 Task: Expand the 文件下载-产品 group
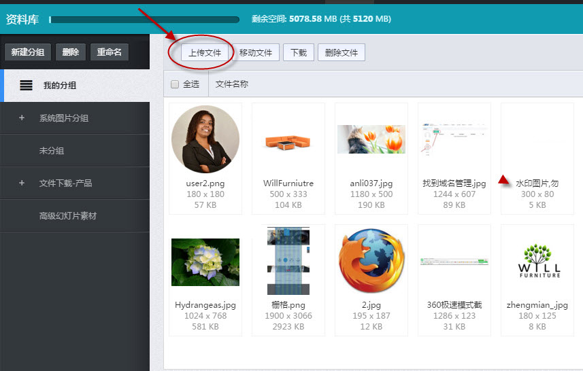[x=22, y=183]
